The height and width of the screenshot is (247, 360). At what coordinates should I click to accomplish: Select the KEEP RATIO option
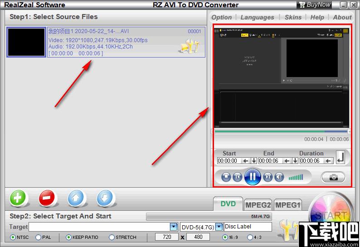(x=68, y=237)
